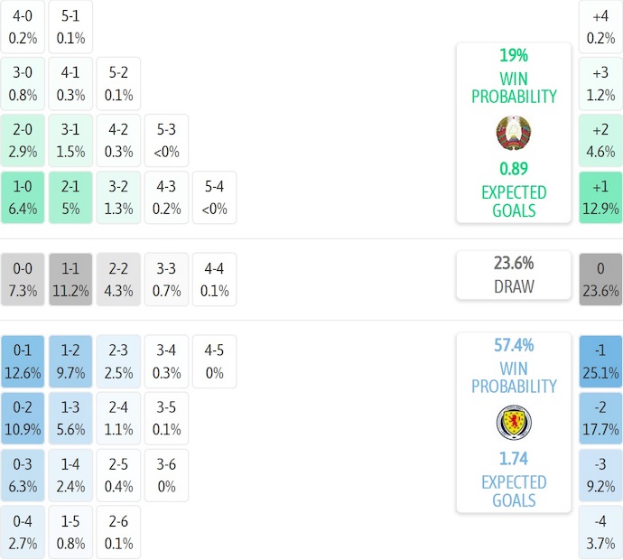Screen dimensions: 623x560
Task: Click the -1 goal margin cell
Action: pyautogui.click(x=600, y=360)
